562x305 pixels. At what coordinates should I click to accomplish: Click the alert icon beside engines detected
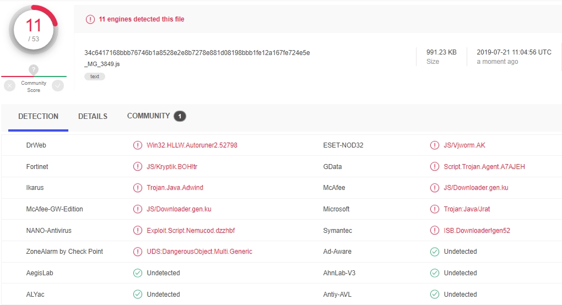pyautogui.click(x=90, y=19)
